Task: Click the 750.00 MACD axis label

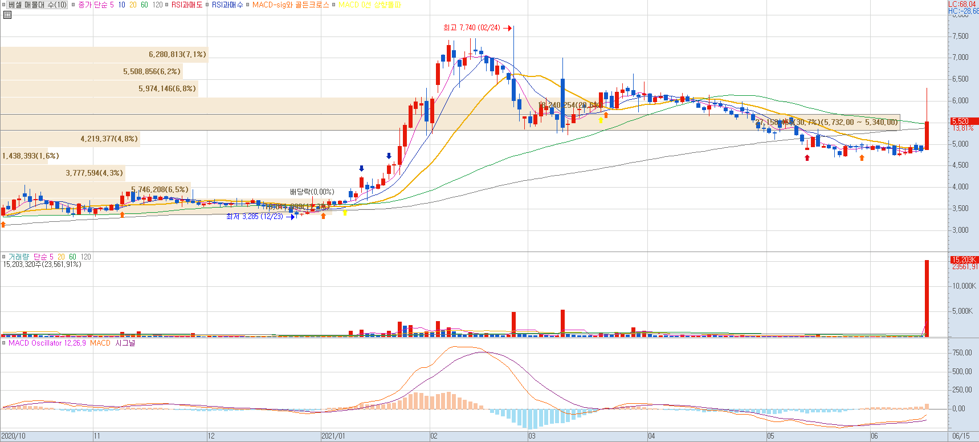Action: pos(962,353)
